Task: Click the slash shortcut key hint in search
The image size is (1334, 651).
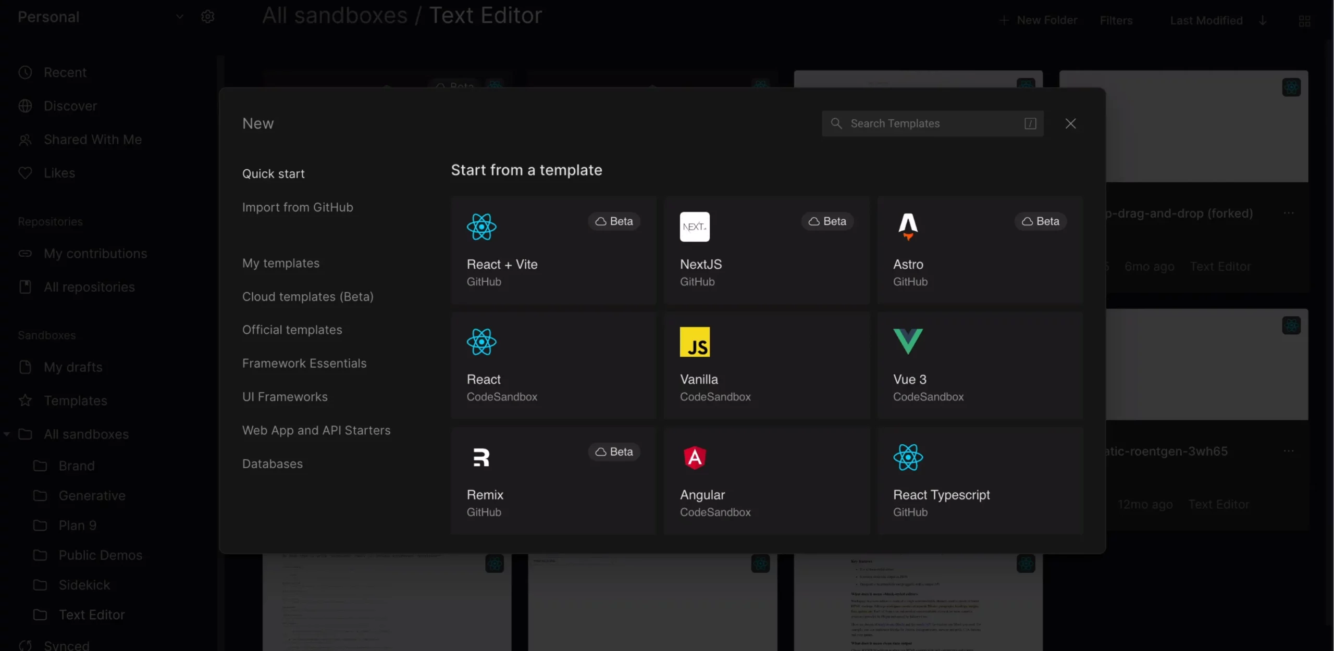Action: click(1030, 123)
